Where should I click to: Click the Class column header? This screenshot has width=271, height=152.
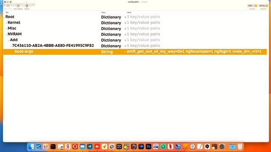coord(103,12)
